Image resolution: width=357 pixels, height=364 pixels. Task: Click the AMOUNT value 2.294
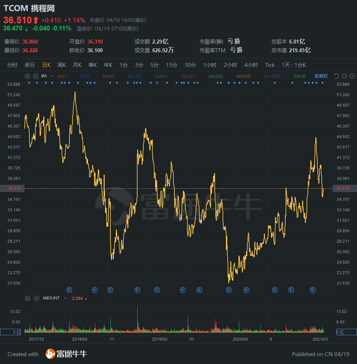[x=77, y=299]
